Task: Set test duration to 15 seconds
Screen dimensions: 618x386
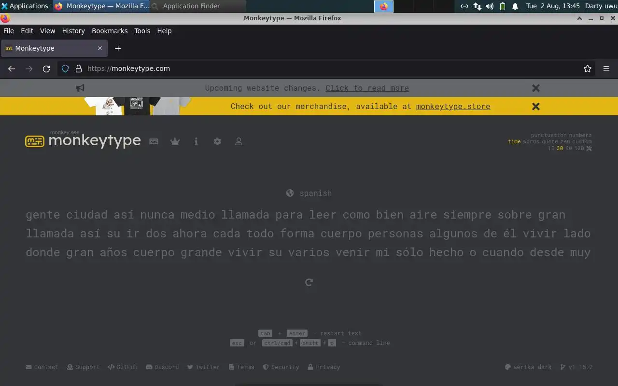Action: 551,148
